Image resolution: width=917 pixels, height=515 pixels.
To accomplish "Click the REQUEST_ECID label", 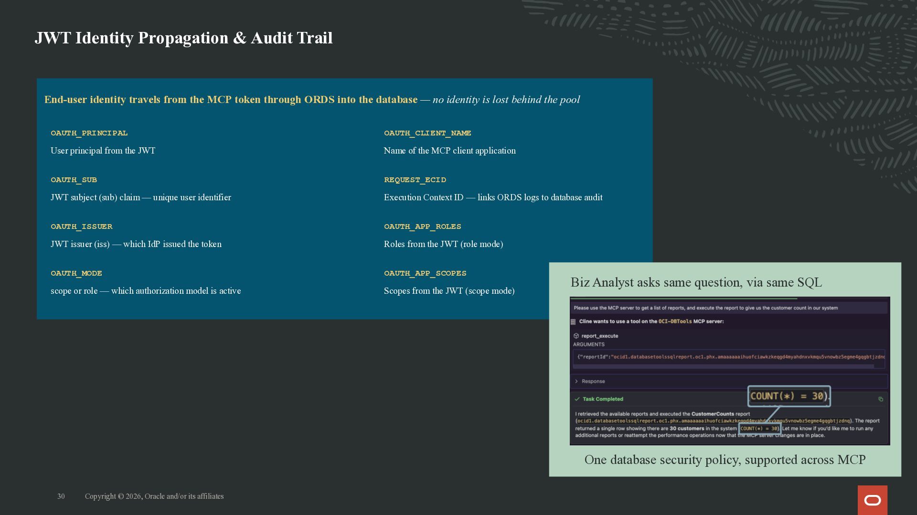I will [415, 180].
